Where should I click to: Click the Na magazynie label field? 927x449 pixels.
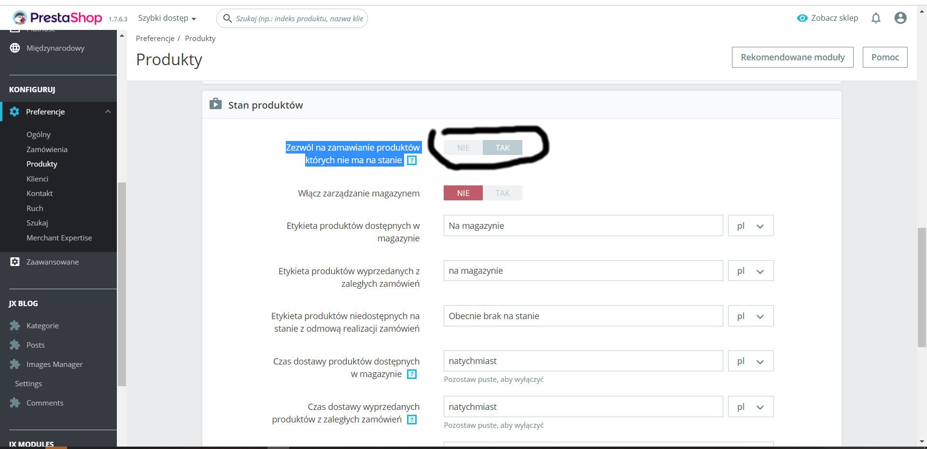[583, 225]
